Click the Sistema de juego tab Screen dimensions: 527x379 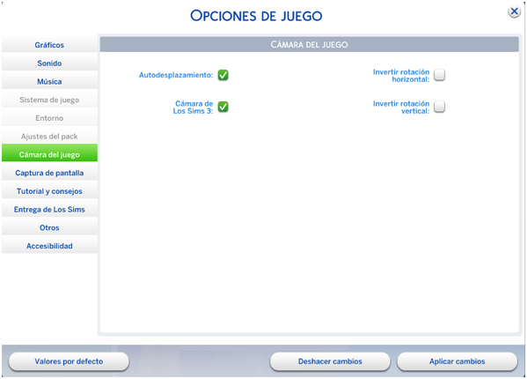click(x=49, y=100)
